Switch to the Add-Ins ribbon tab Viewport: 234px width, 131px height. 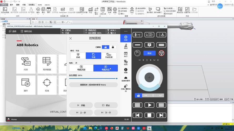coord(47,5)
